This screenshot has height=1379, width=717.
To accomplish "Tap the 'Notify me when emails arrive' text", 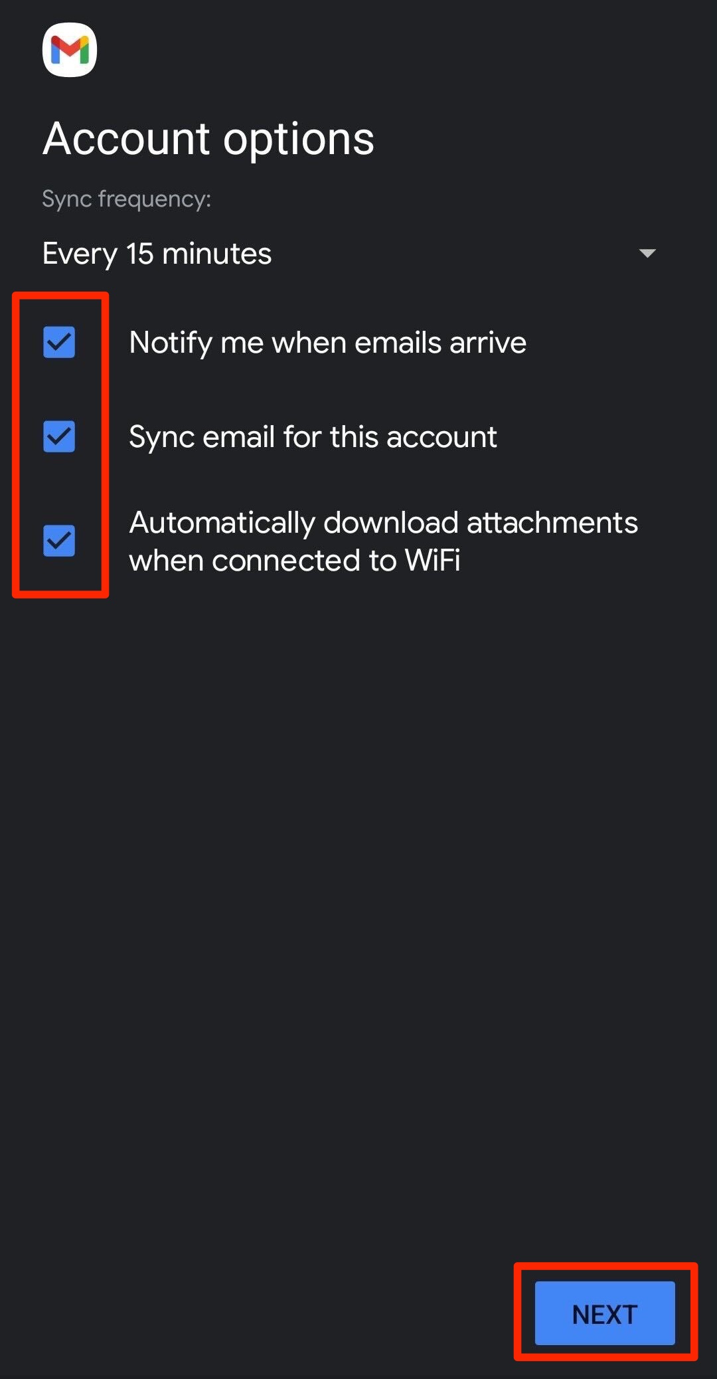I will 327,343.
